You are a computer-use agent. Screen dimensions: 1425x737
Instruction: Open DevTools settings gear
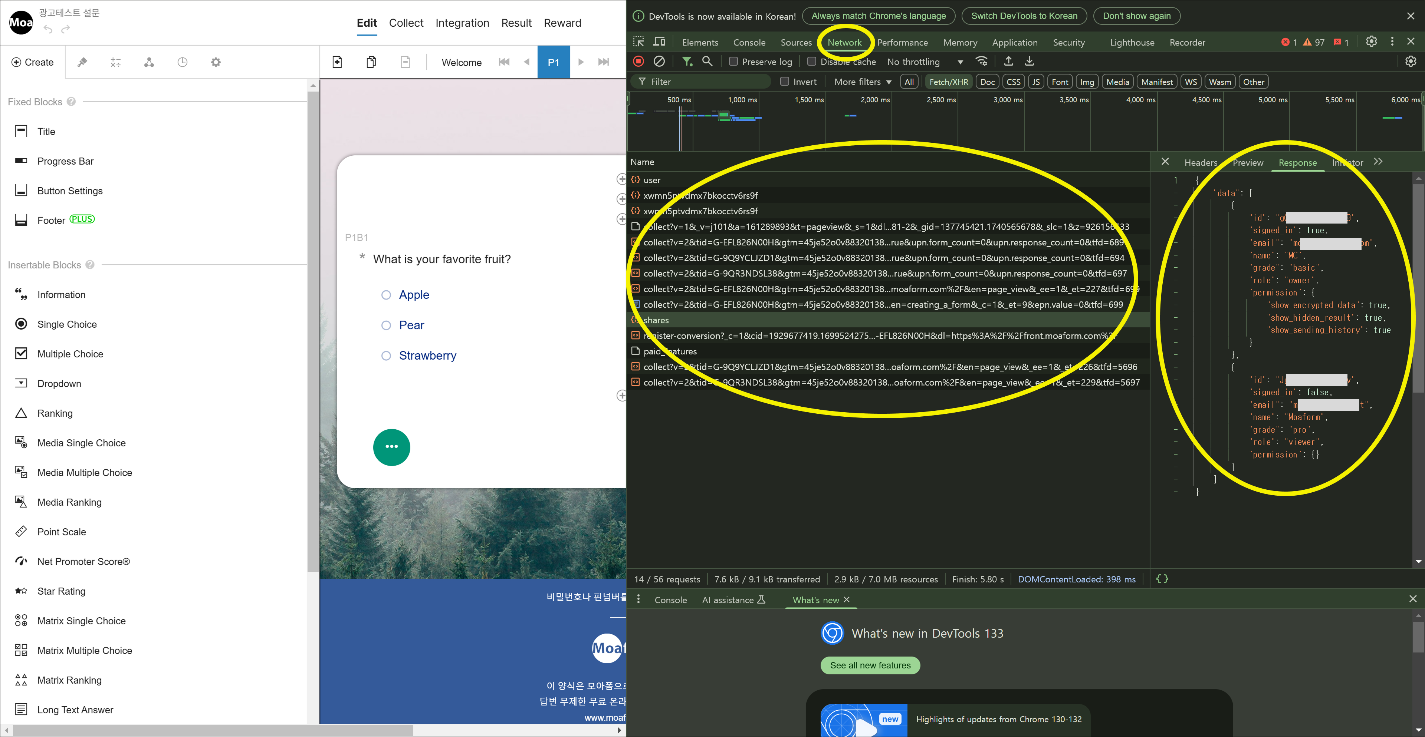point(1371,42)
